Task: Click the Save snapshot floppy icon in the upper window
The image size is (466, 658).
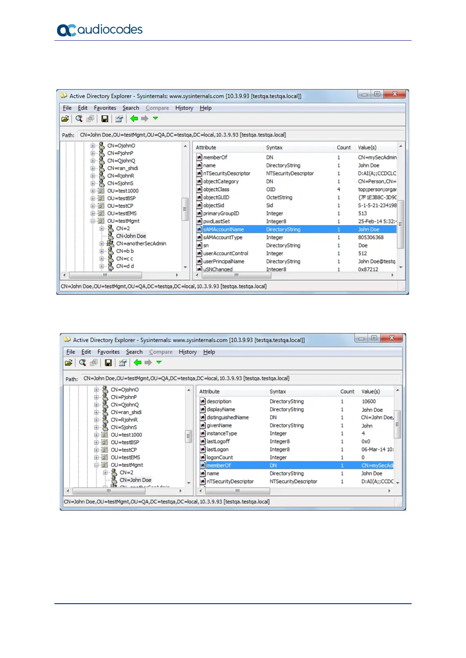Action: [105, 119]
